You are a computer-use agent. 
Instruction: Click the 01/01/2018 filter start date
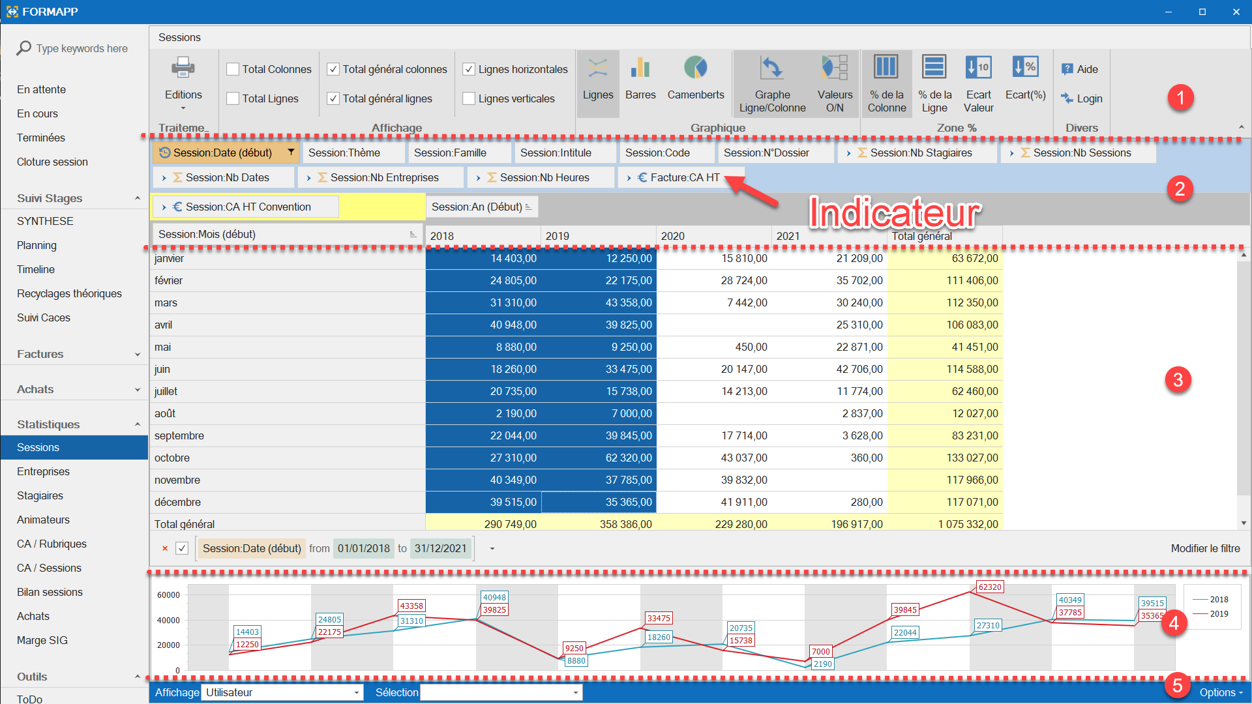click(364, 548)
